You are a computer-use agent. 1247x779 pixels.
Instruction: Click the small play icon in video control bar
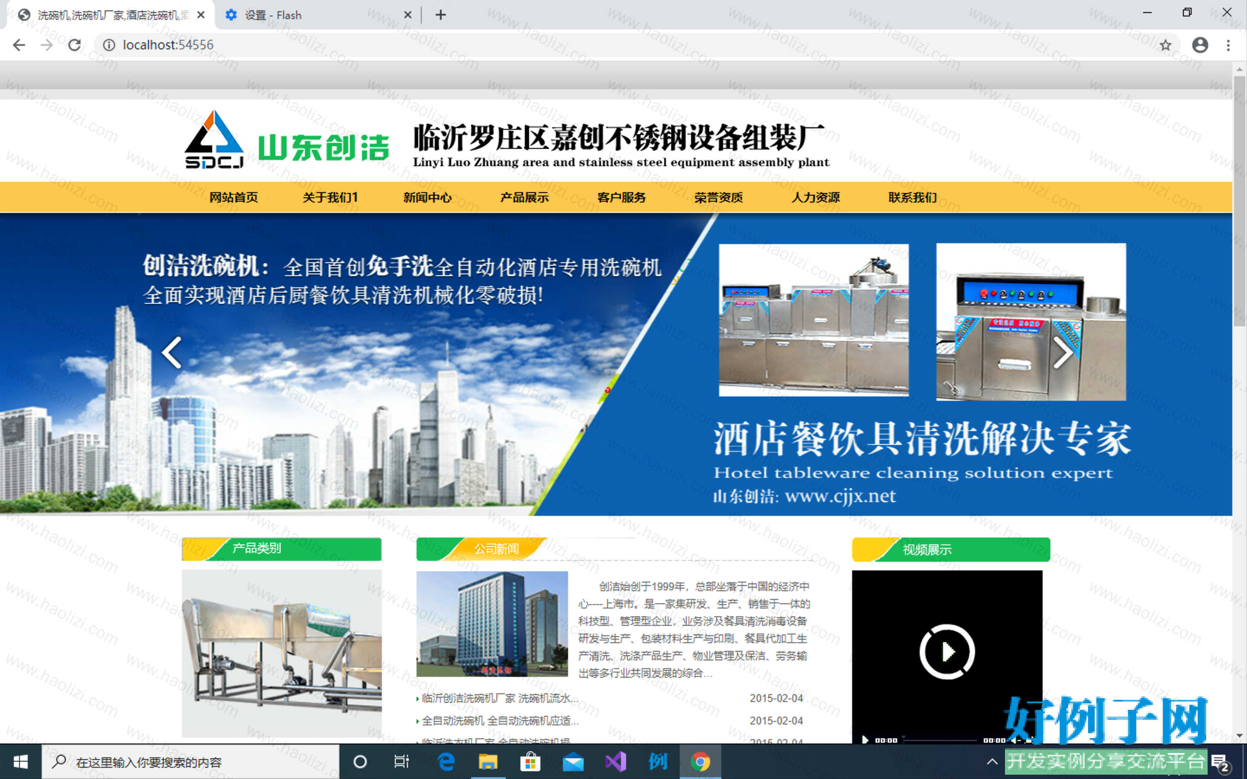865,740
